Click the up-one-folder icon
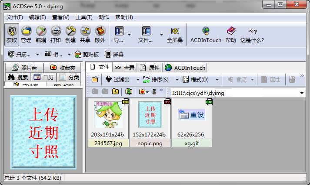Image resolution: width=310 pixels, height=185 pixels. point(116,91)
